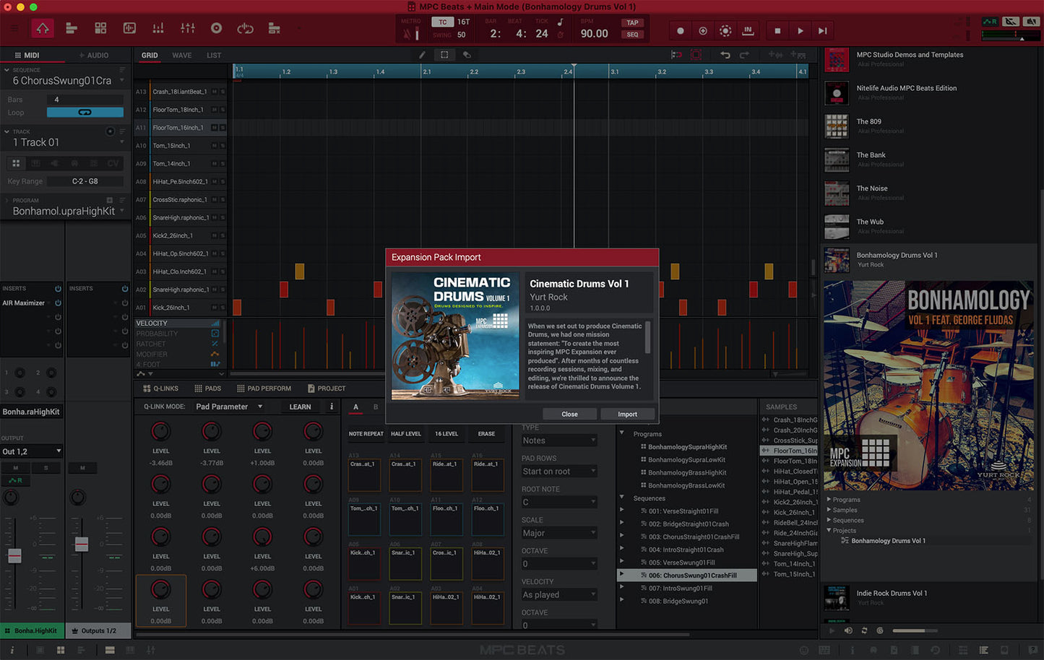Click Close in Expansion Pack dialog
Viewport: 1044px width, 660px height.
click(x=569, y=414)
